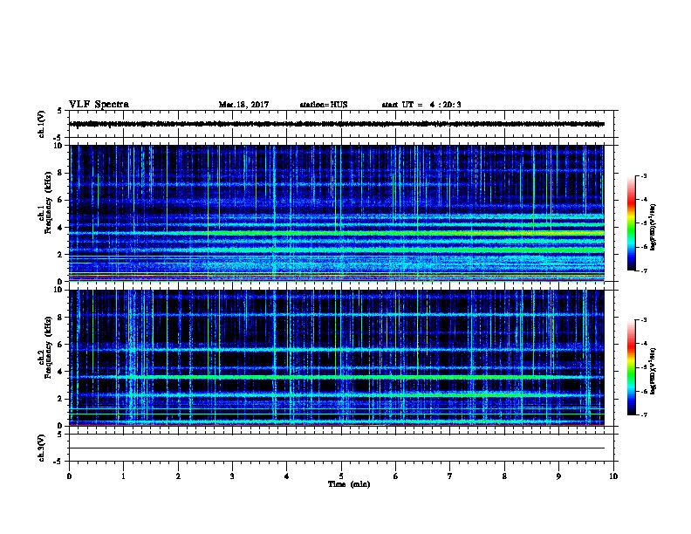Click the "6" tick on the time axis
The image size is (691, 534).
(396, 476)
